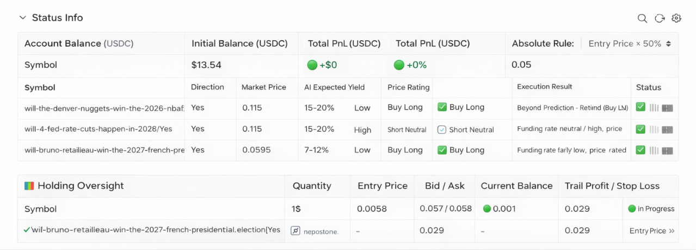Click the icon beside 'nepostone.'
The height and width of the screenshot is (250, 696).
295,231
